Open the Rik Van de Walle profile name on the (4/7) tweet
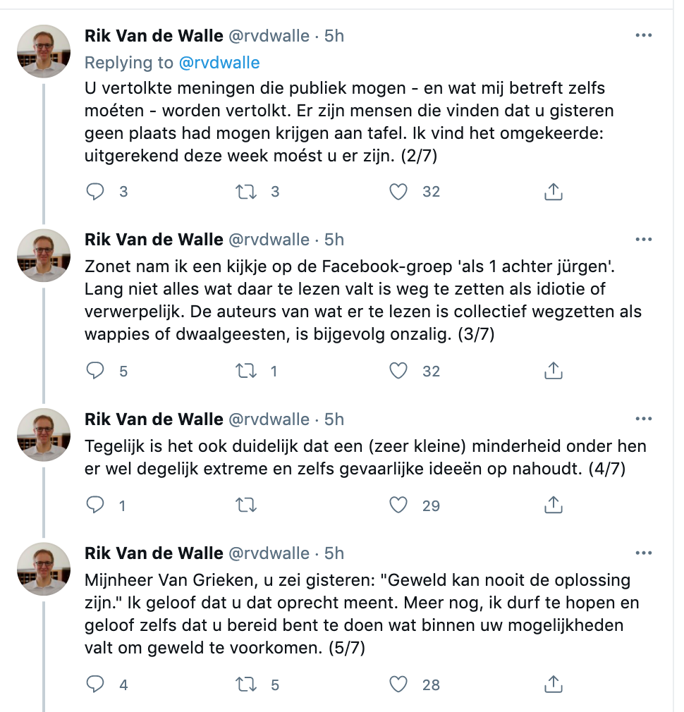This screenshot has height=712, width=684. tap(154, 419)
